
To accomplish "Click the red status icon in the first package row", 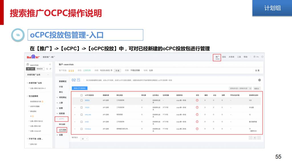I will pos(197,100).
